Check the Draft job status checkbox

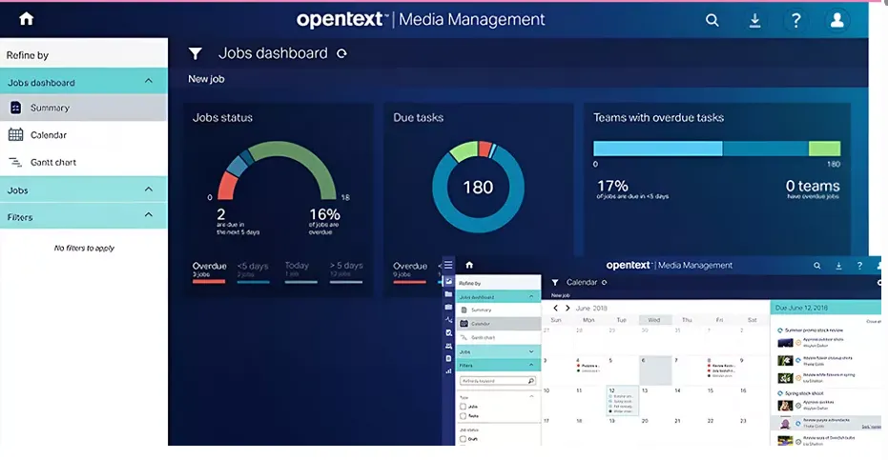(463, 439)
